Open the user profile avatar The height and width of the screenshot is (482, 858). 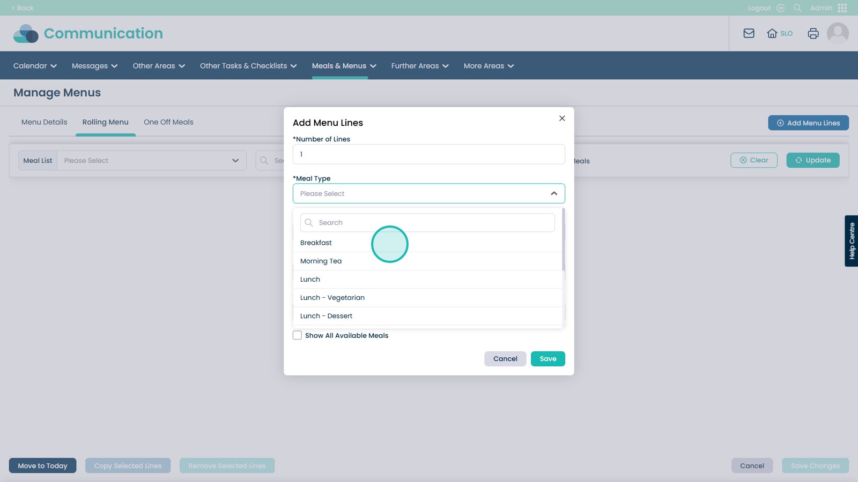click(x=837, y=33)
